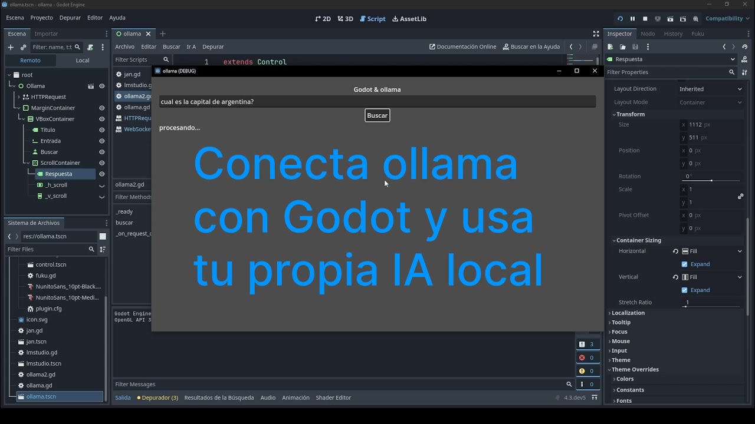Click the new resource icon in Inspector
Viewport: 755px width, 424px height.
[x=610, y=47]
